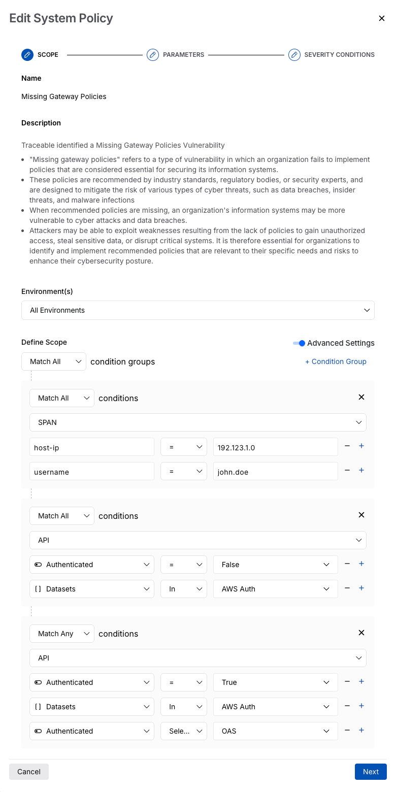Click the username key field
This screenshot has height=792, width=396.
click(x=92, y=471)
